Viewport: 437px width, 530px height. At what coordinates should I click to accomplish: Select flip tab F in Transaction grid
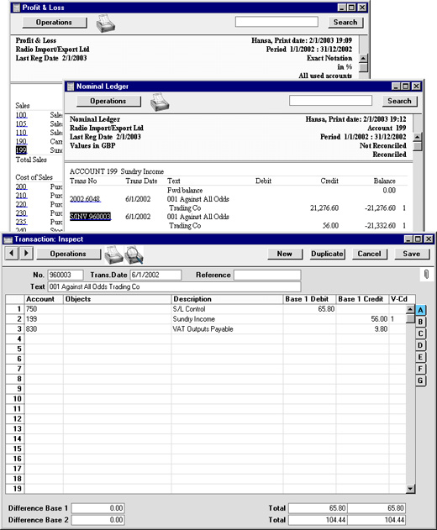pos(420,369)
